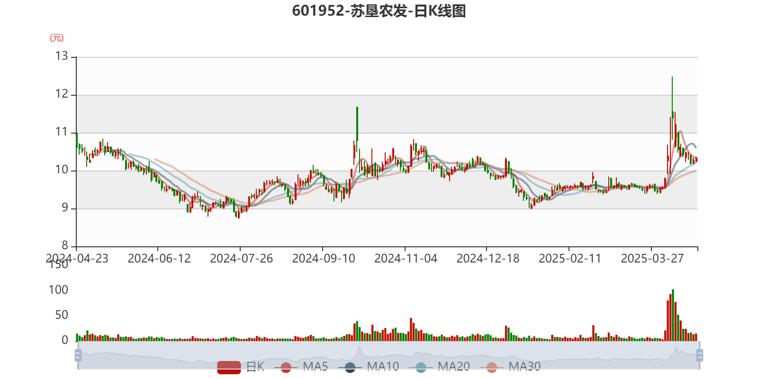
Task: Click the price axis label 9
Action: coord(65,208)
